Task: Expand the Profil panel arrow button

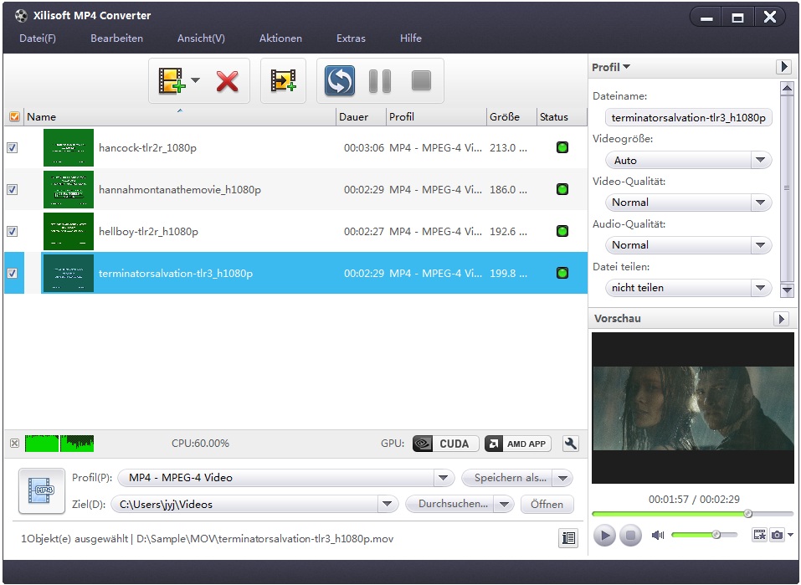Action: pos(783,67)
